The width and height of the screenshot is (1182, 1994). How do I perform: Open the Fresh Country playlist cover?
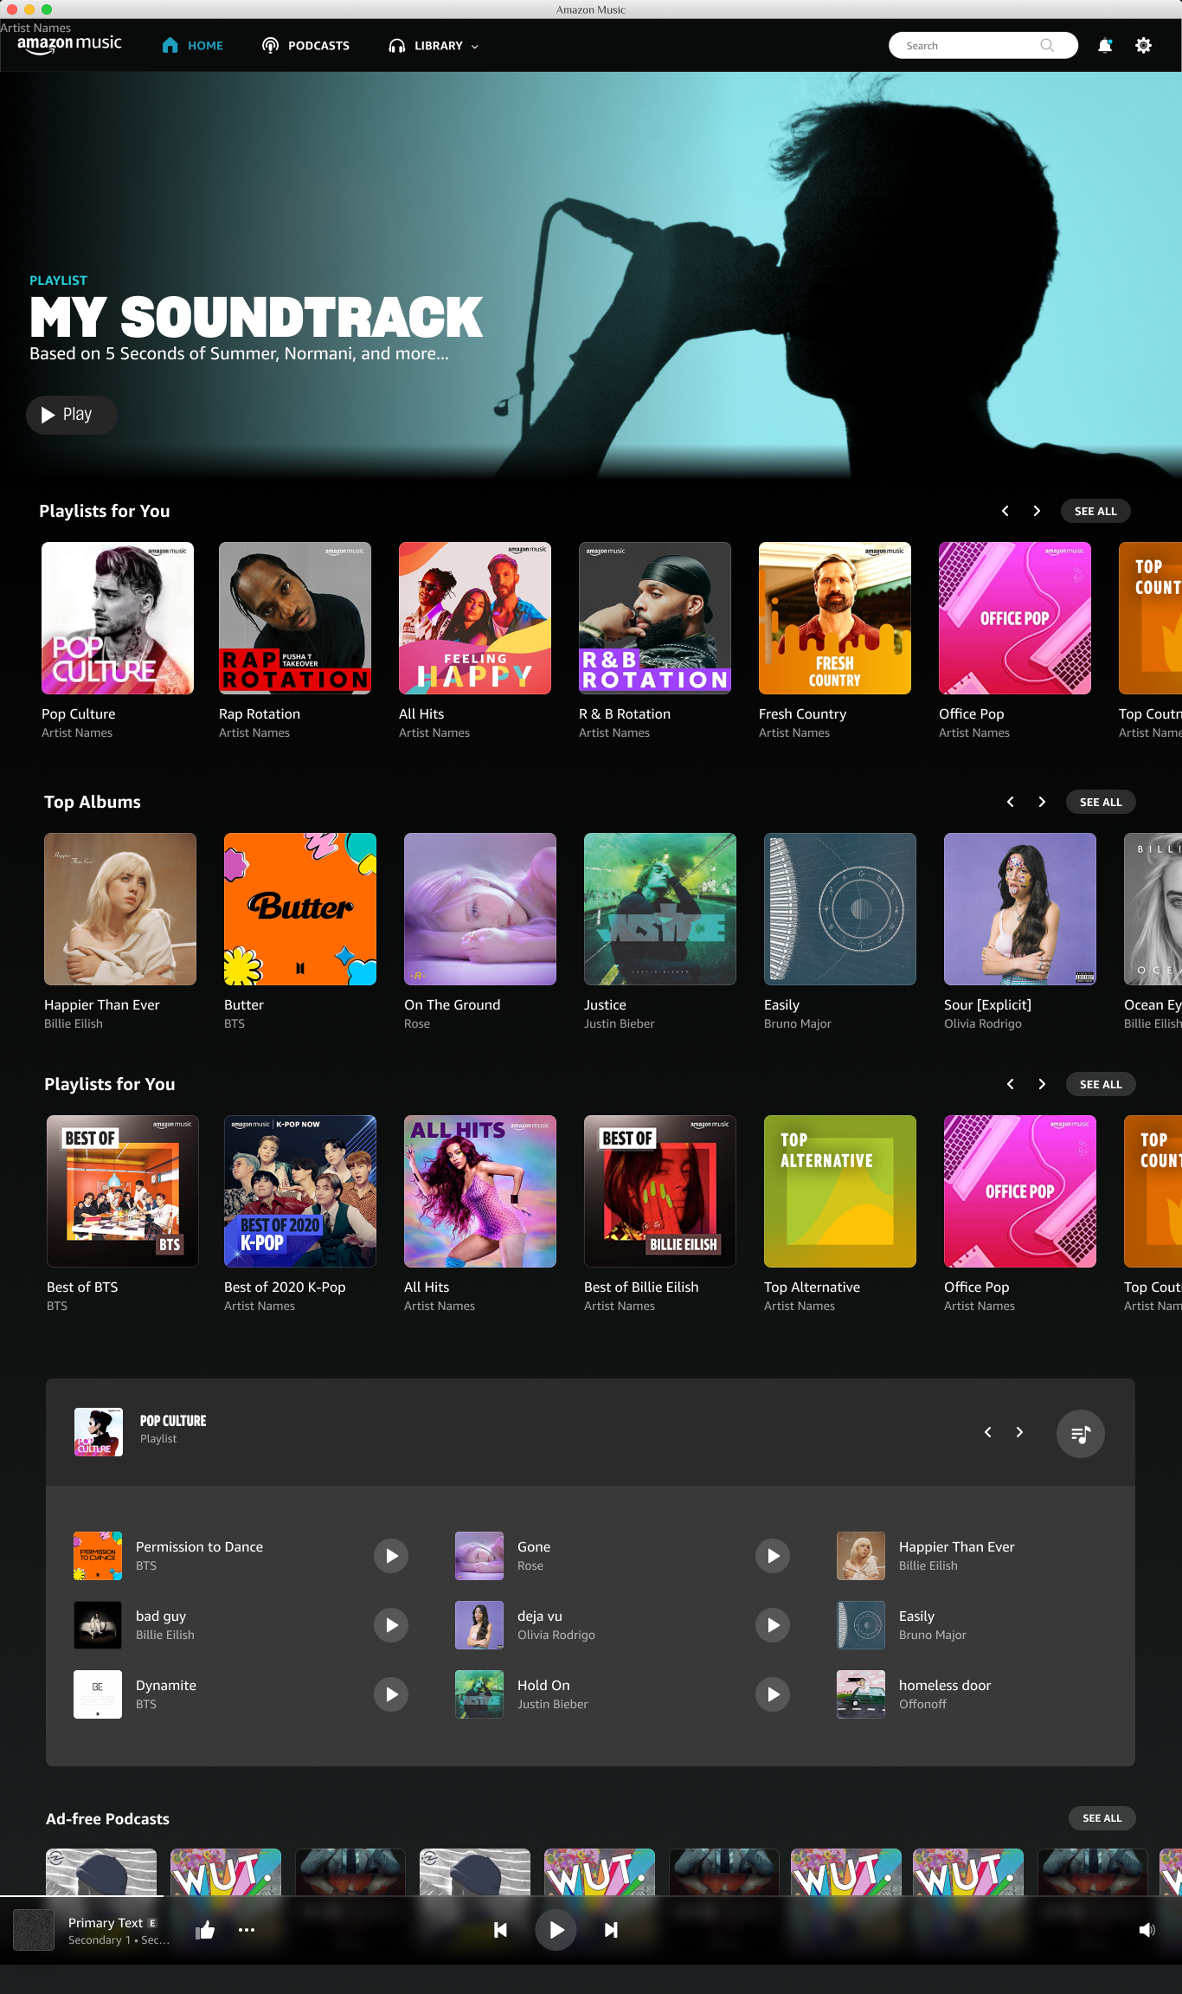tap(835, 618)
